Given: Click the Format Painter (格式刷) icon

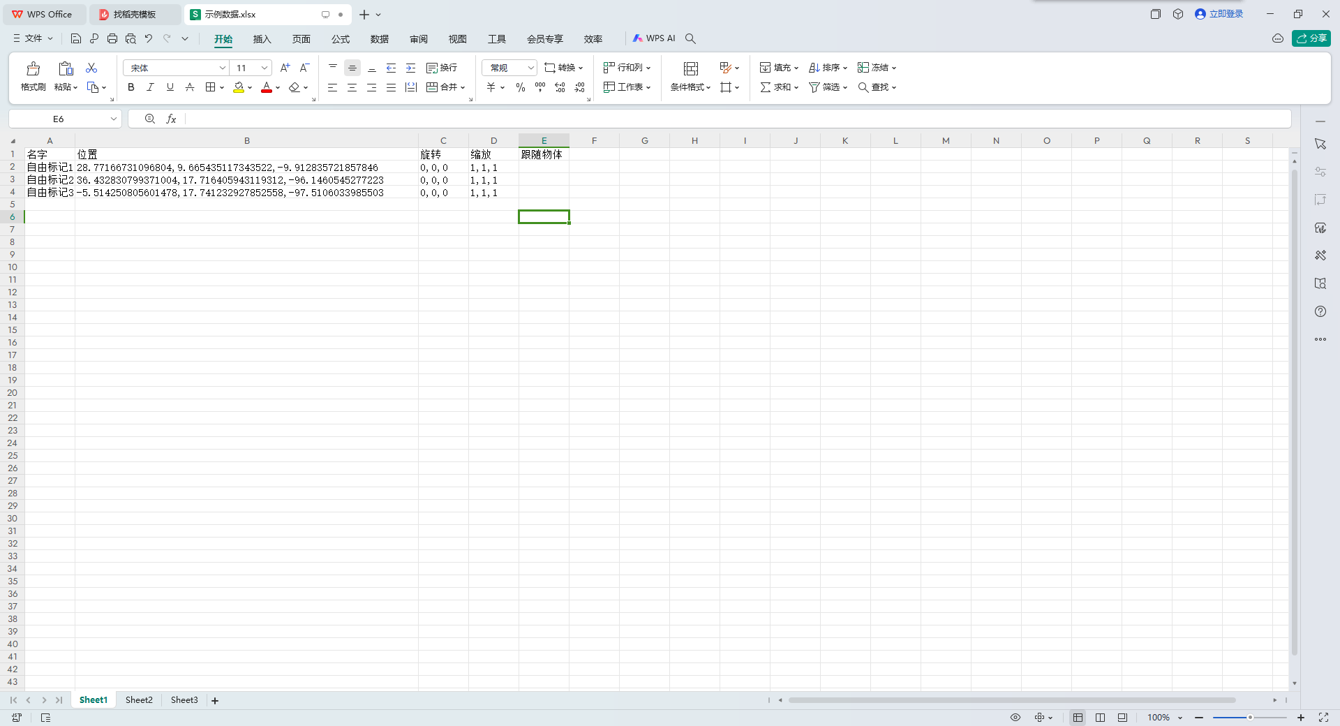Looking at the screenshot, I should pyautogui.click(x=33, y=68).
